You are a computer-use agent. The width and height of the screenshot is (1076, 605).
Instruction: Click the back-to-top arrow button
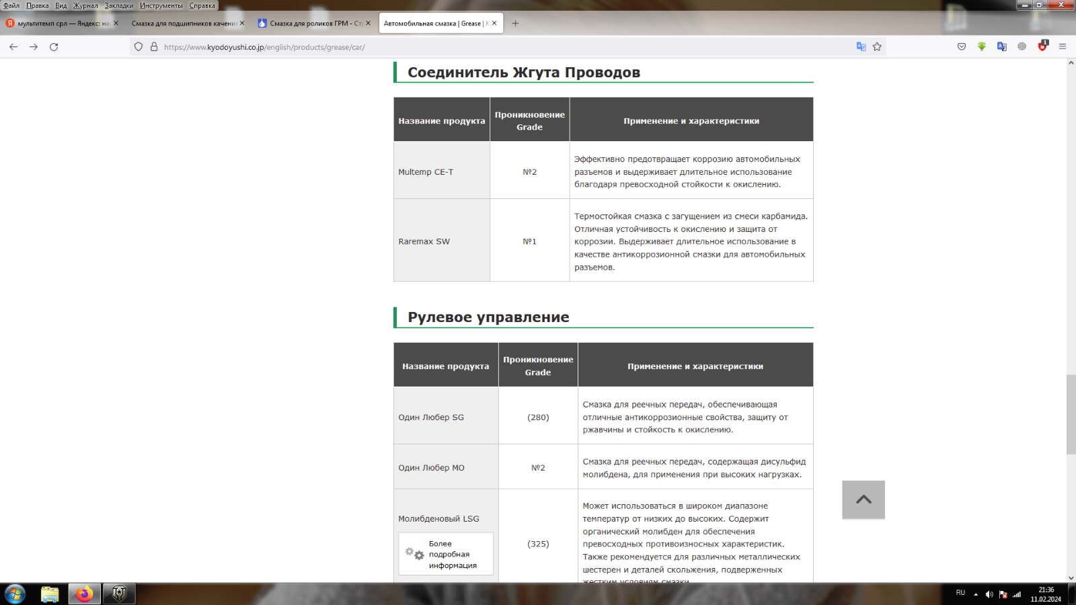point(863,499)
